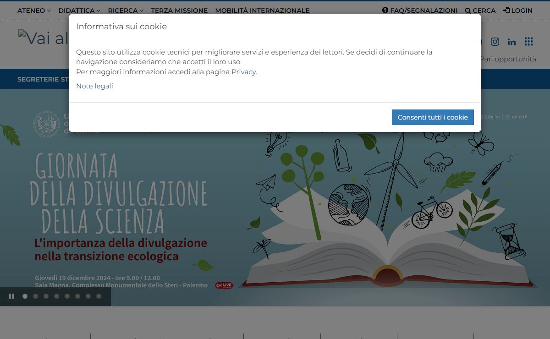Open the LinkedIn social icon

click(511, 42)
